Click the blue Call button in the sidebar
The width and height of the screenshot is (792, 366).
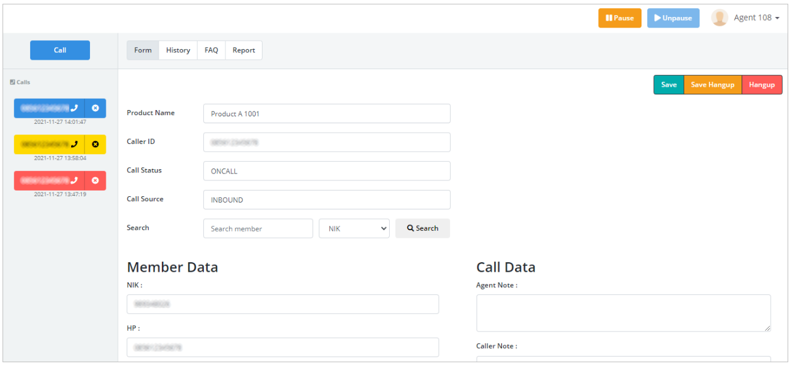tap(60, 50)
